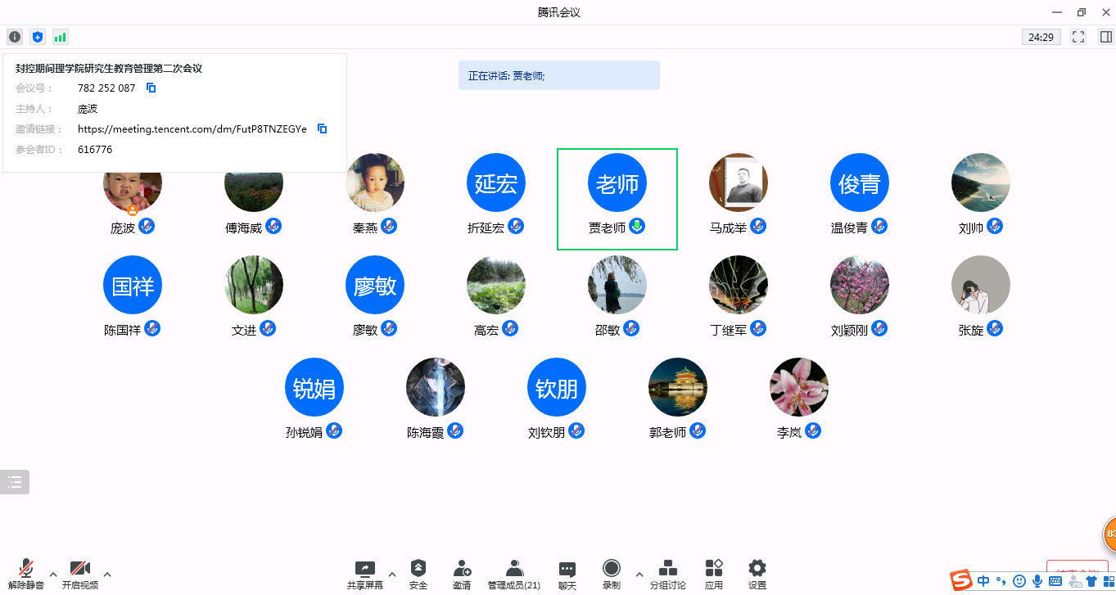Open 管理成员(21) member list
This screenshot has width=1116, height=595.
tap(514, 574)
